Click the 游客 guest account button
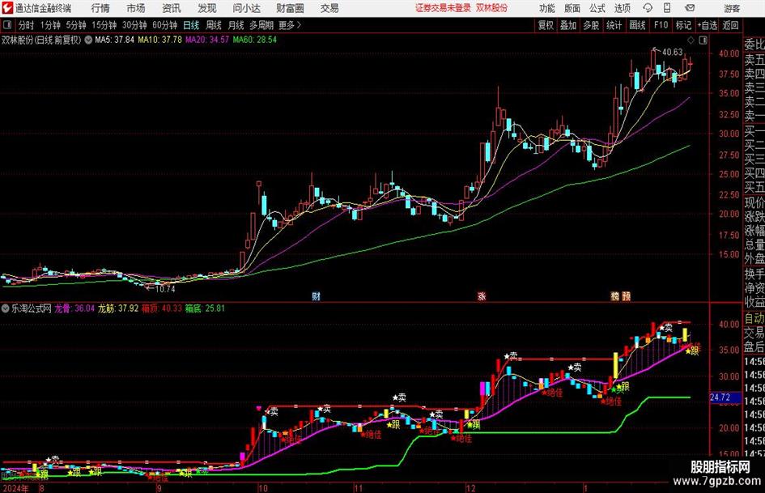Viewport: 765px width, 493px height. [732, 8]
